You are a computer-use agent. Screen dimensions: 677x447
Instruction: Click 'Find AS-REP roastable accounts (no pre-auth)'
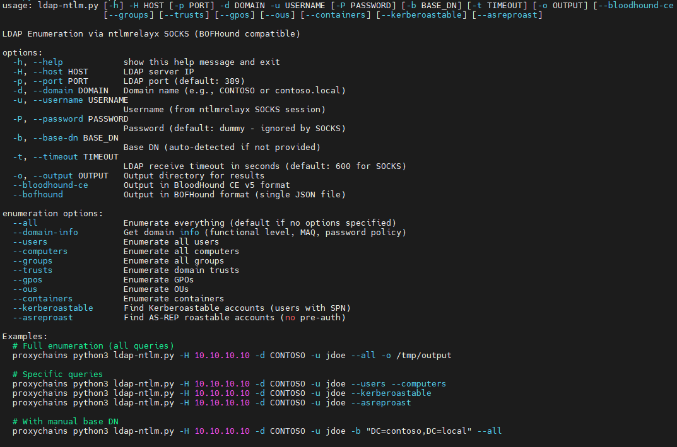(235, 318)
